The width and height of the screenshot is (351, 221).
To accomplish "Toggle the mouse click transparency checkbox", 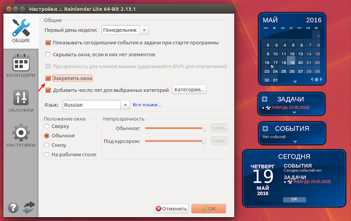I will pos(48,66).
